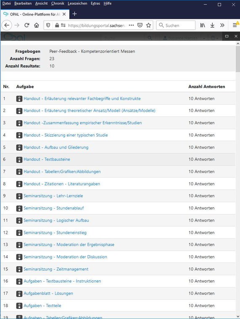Image resolution: width=240 pixels, height=319 pixels.
Task: Open downloads arrow icon
Action: [x=212, y=25]
